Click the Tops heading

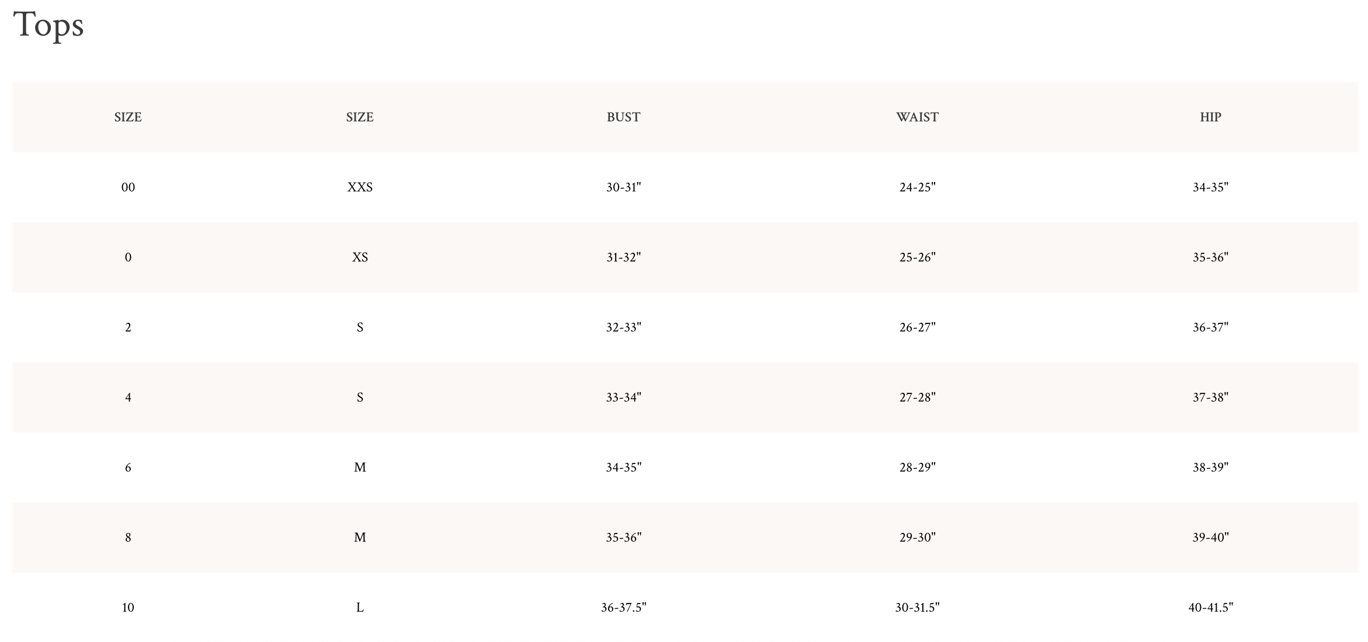pyautogui.click(x=48, y=26)
